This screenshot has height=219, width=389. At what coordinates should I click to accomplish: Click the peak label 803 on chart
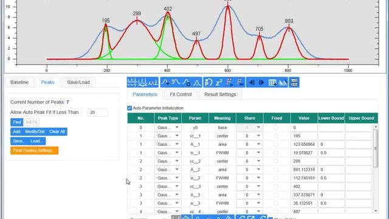pyautogui.click(x=289, y=21)
